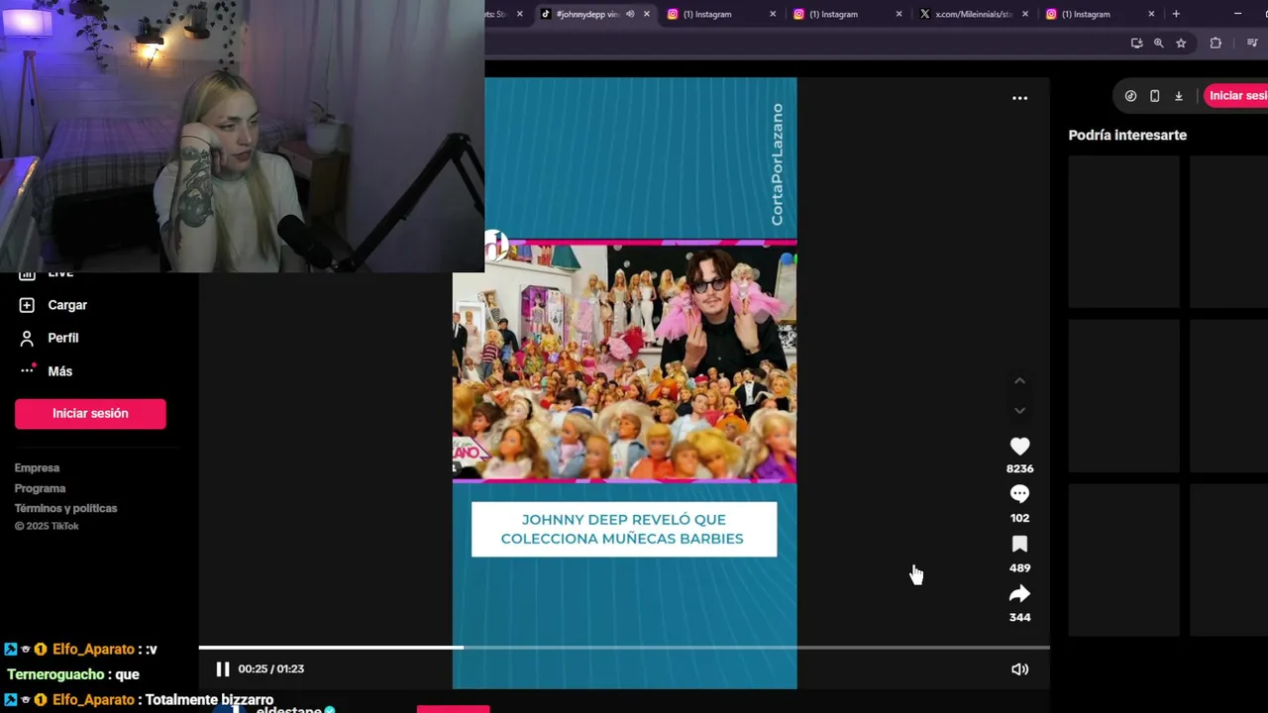Open a new browser tab with plus button
Viewport: 1268px width, 713px height.
tap(1176, 14)
